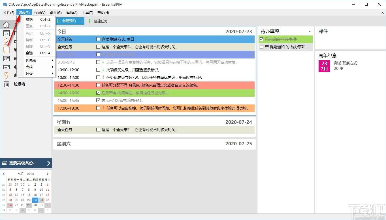
Task: Go to next month in mini calendar
Action: [48, 174]
